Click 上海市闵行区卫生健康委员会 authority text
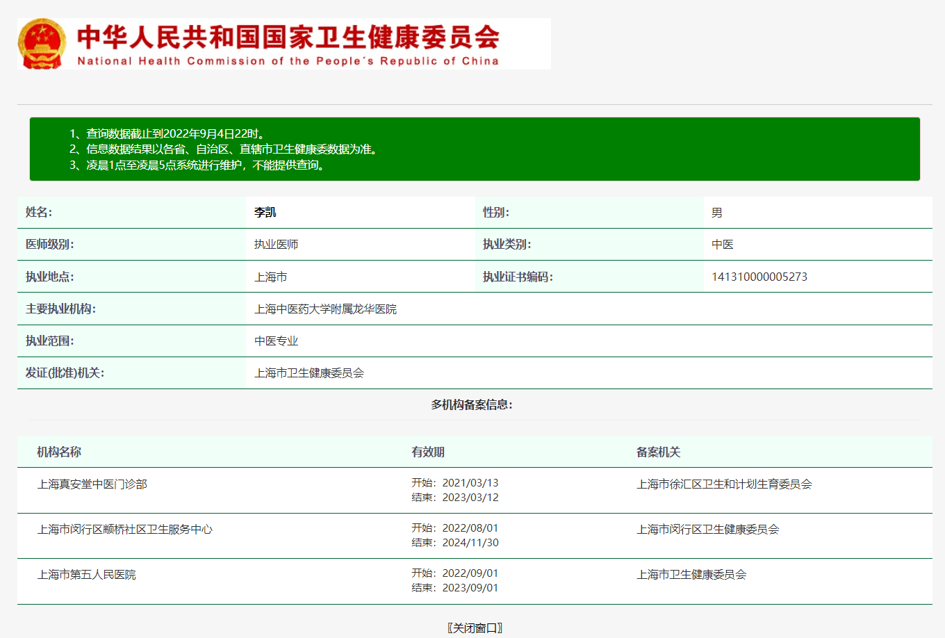Viewport: 945px width, 638px height. pos(708,529)
